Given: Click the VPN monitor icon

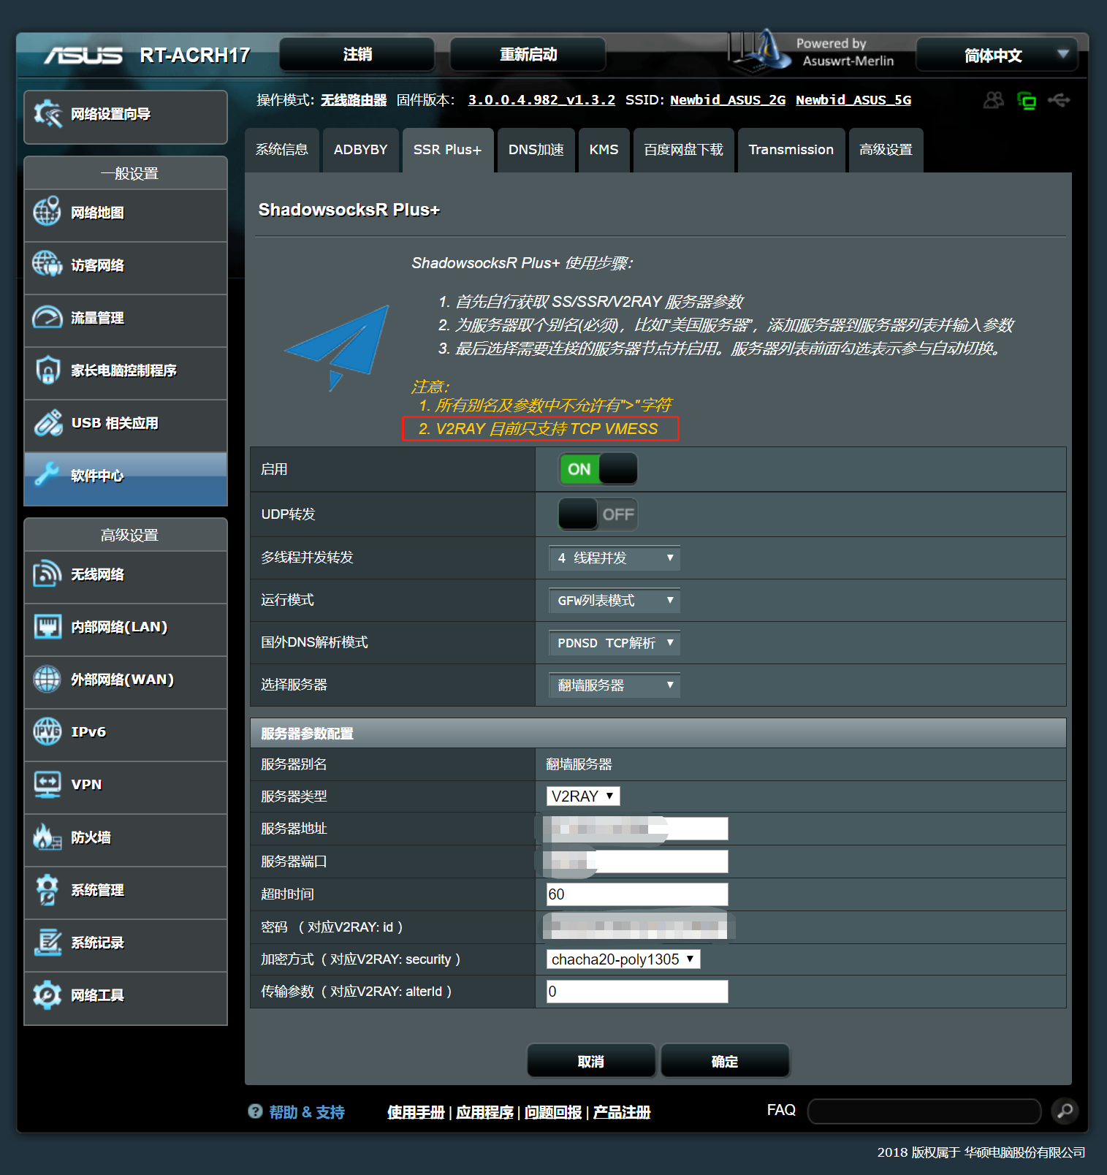Looking at the screenshot, I should [47, 784].
